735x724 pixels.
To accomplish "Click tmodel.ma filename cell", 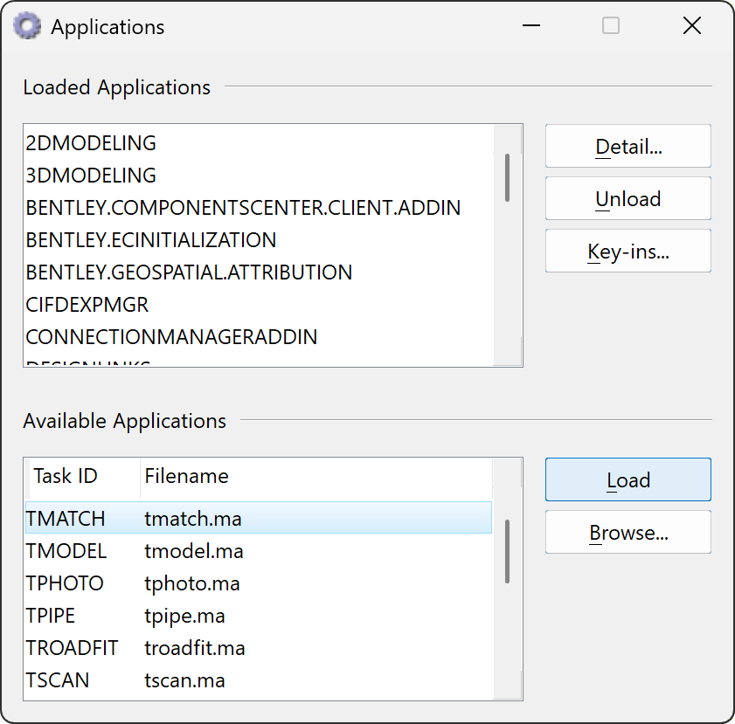I will [x=194, y=551].
